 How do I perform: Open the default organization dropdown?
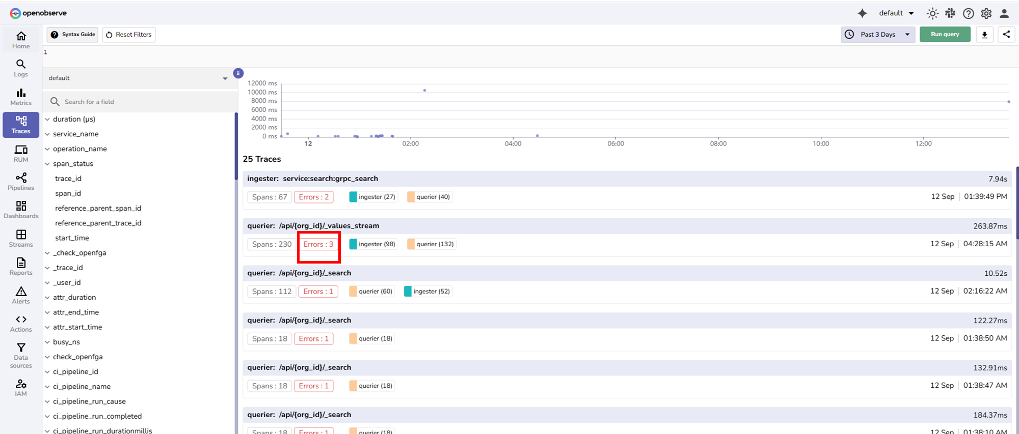(896, 13)
